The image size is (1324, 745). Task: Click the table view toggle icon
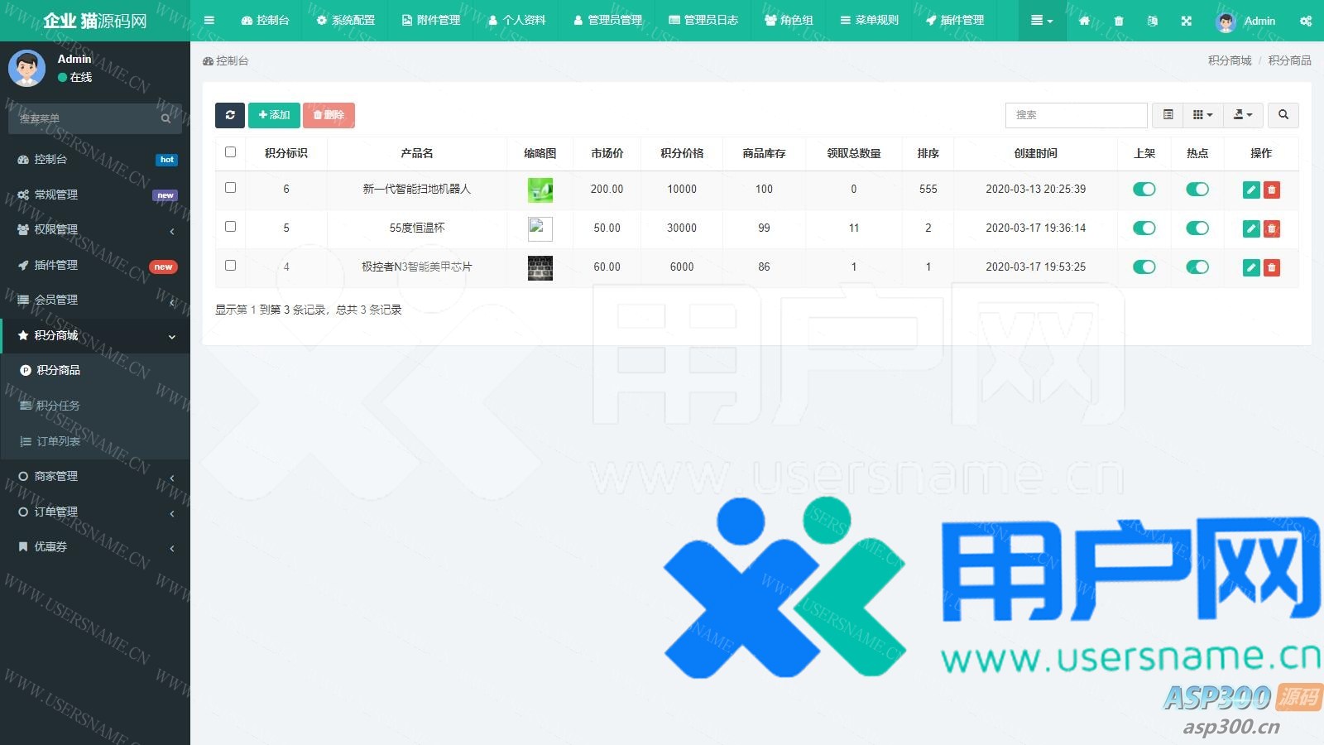point(1168,115)
